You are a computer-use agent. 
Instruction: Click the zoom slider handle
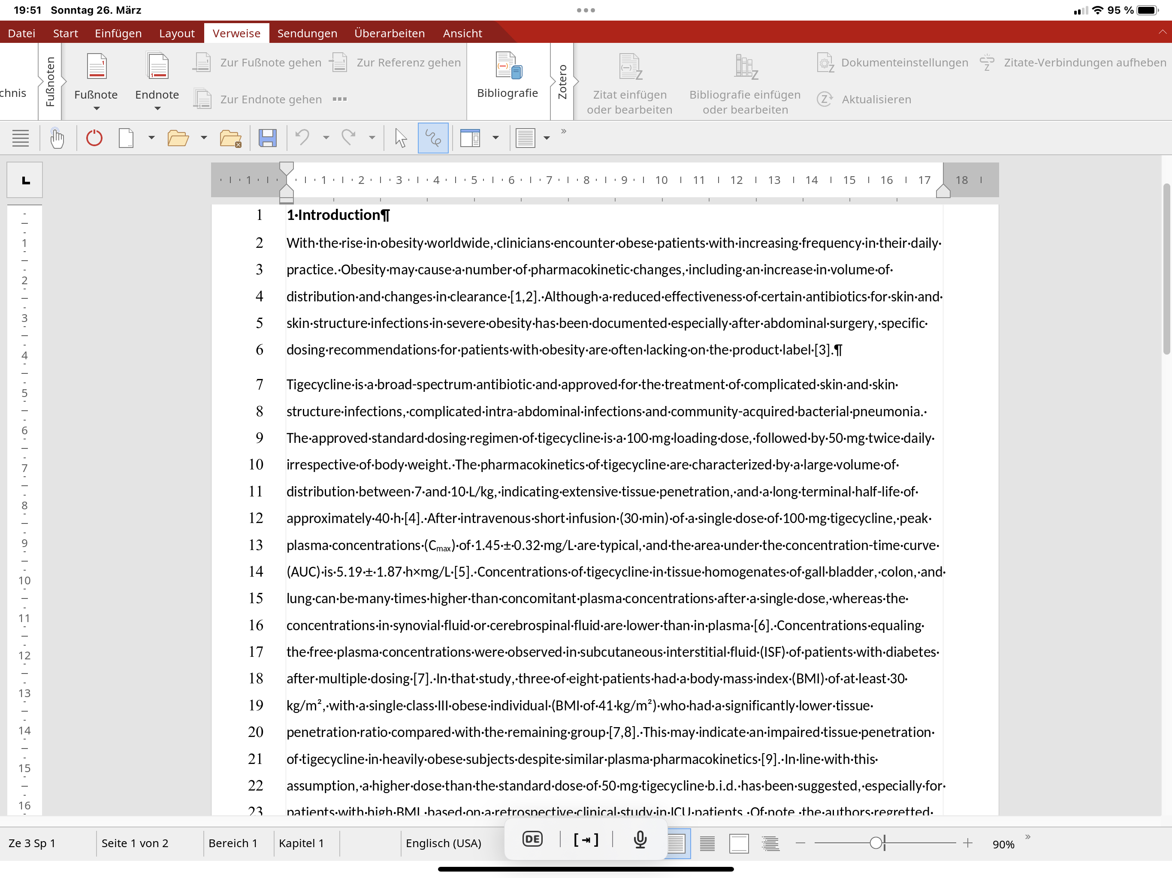point(876,843)
